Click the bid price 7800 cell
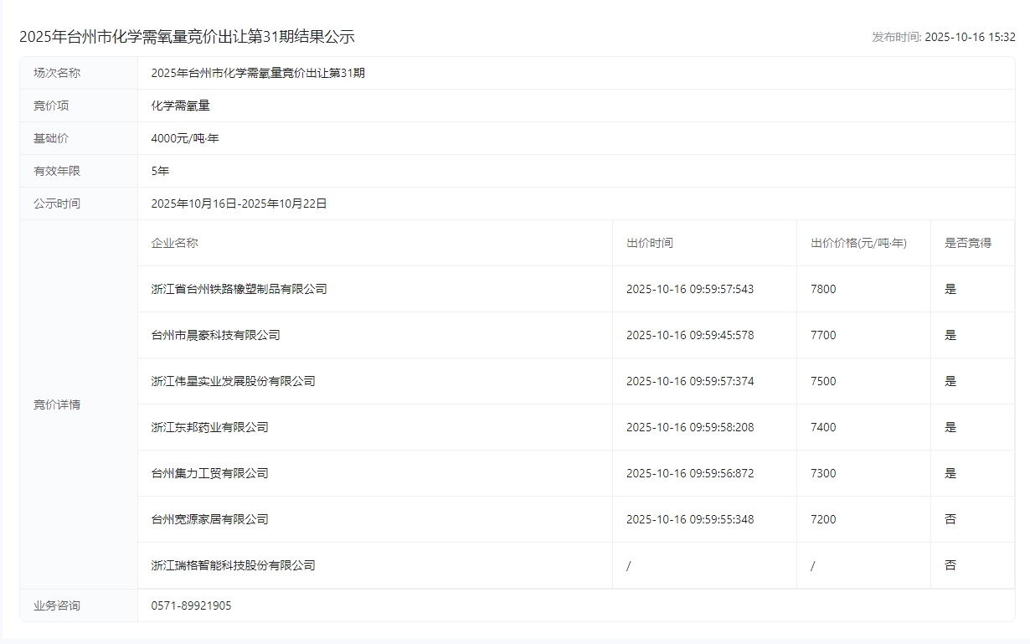This screenshot has height=644, width=1030. [x=823, y=289]
